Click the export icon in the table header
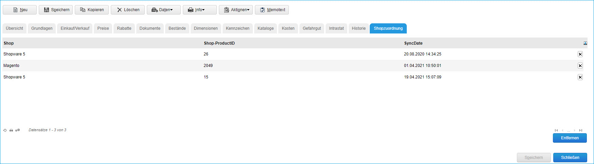Screen dimensions: 594x164 [585, 43]
